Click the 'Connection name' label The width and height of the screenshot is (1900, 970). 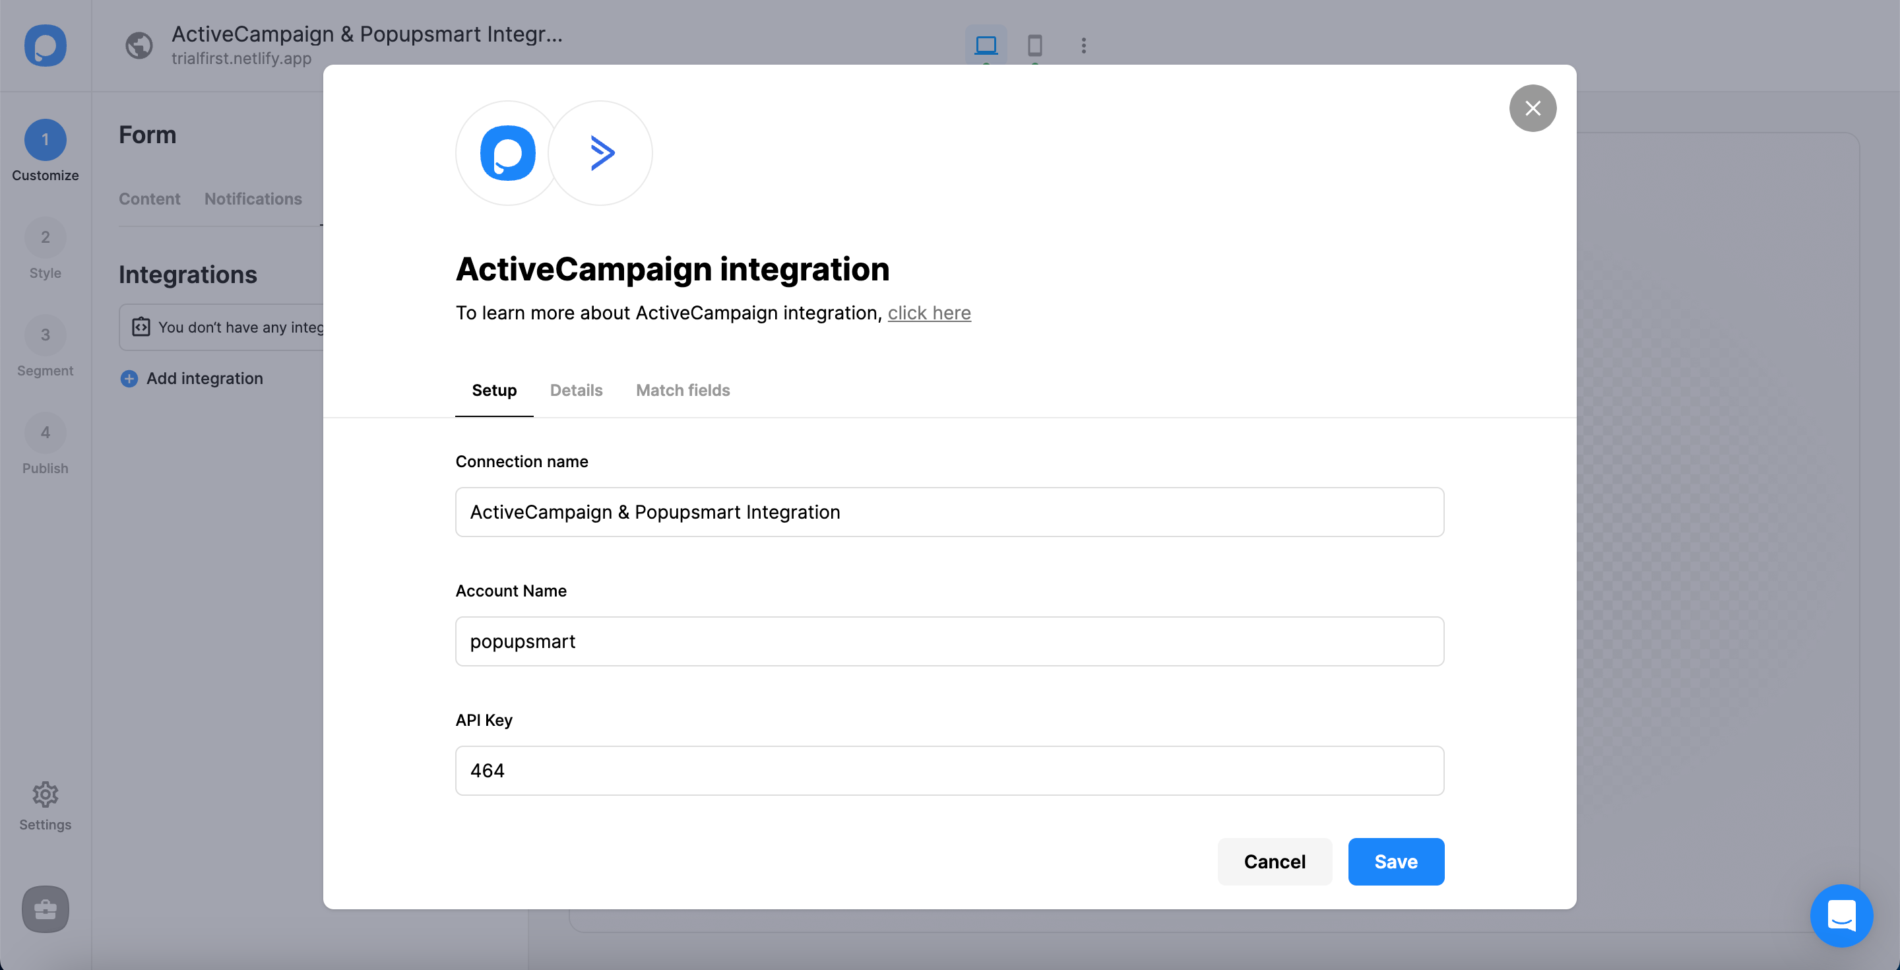point(521,462)
